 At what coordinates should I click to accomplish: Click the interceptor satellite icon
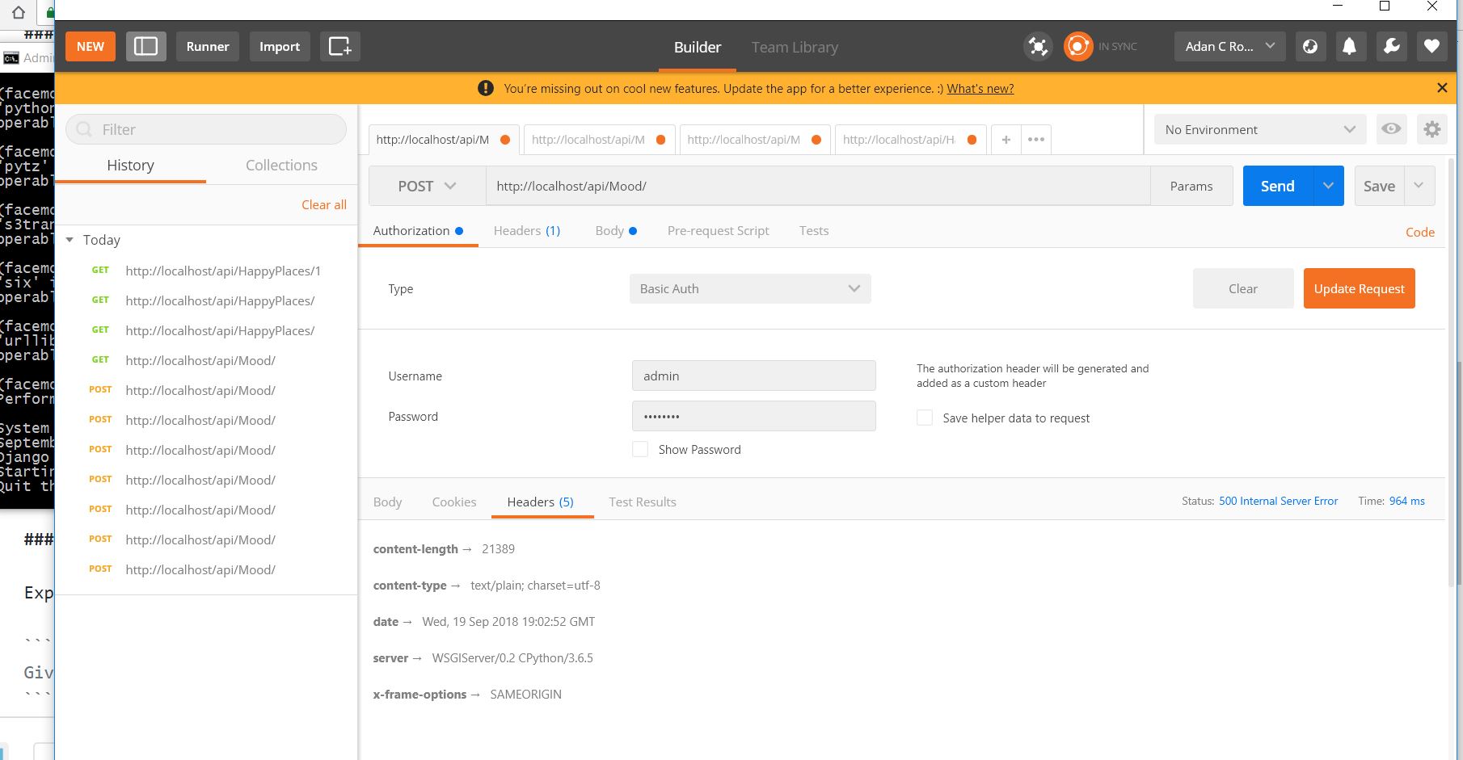[x=1038, y=46]
